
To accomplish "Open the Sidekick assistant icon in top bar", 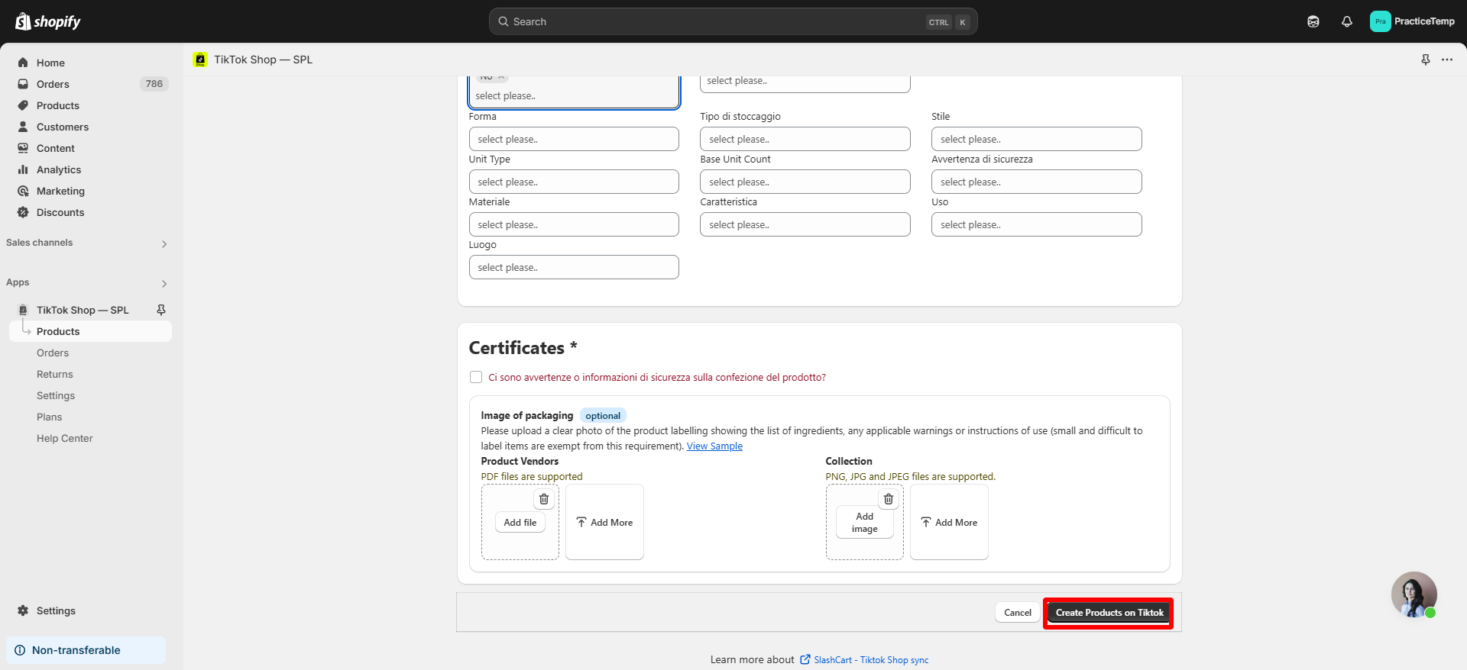I will (1313, 21).
